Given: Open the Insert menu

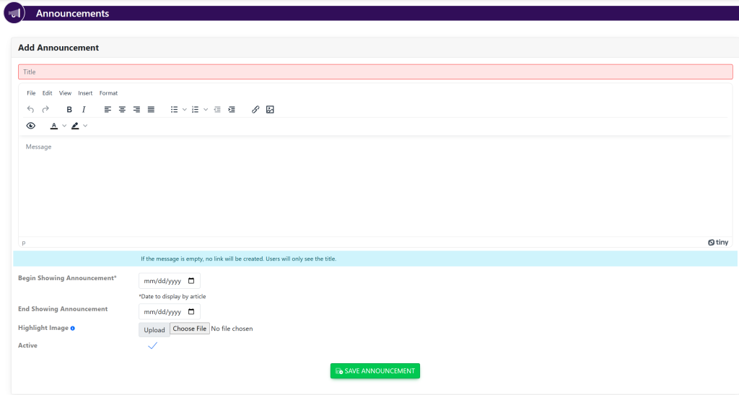Looking at the screenshot, I should click(x=85, y=93).
